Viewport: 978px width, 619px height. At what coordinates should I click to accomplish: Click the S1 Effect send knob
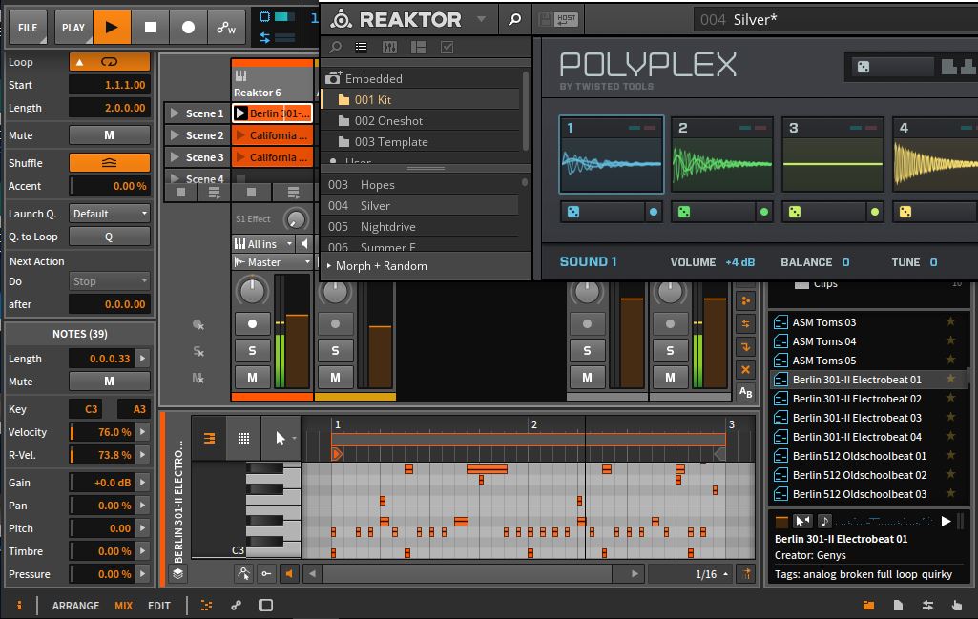tap(295, 219)
